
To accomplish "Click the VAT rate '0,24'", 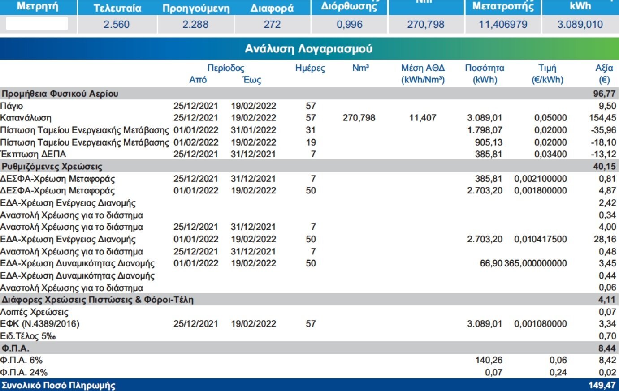I will pos(558,372).
